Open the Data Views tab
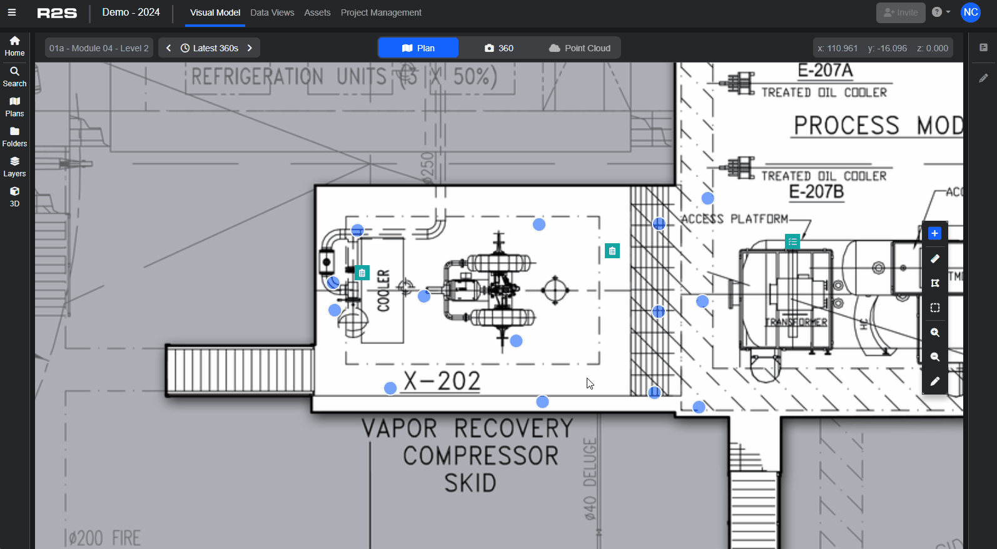This screenshot has height=549, width=997. [272, 13]
